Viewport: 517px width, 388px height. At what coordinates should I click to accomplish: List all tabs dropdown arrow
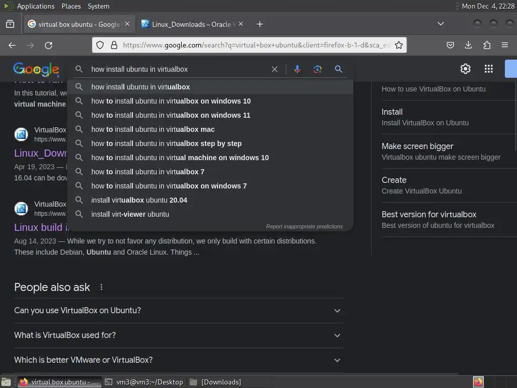coord(440,24)
